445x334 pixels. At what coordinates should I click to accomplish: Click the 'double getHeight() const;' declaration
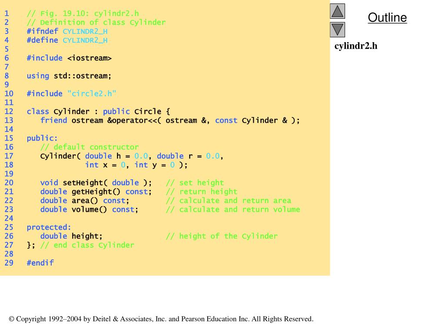pyautogui.click(x=96, y=192)
